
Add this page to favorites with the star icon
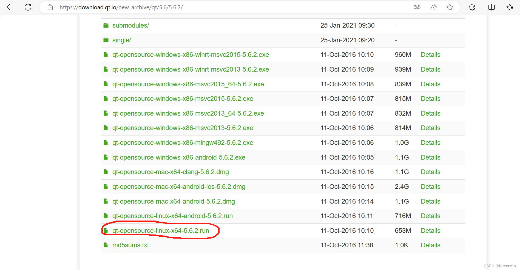pos(450,7)
